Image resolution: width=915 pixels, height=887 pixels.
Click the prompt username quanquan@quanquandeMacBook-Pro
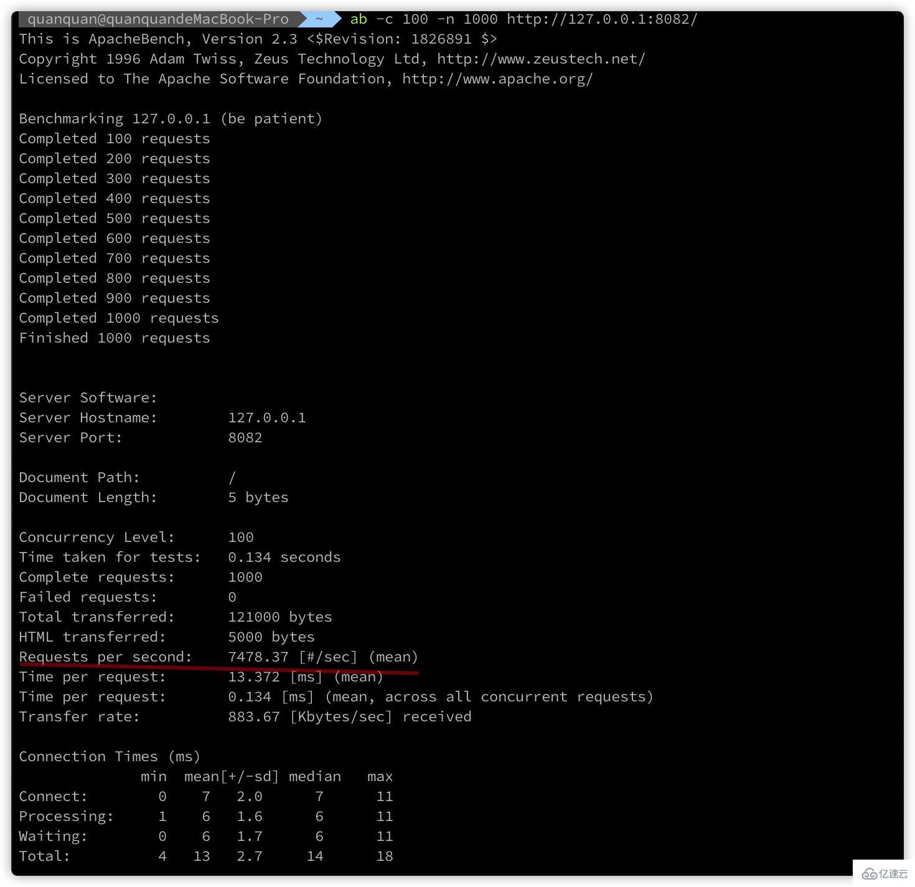[158, 19]
